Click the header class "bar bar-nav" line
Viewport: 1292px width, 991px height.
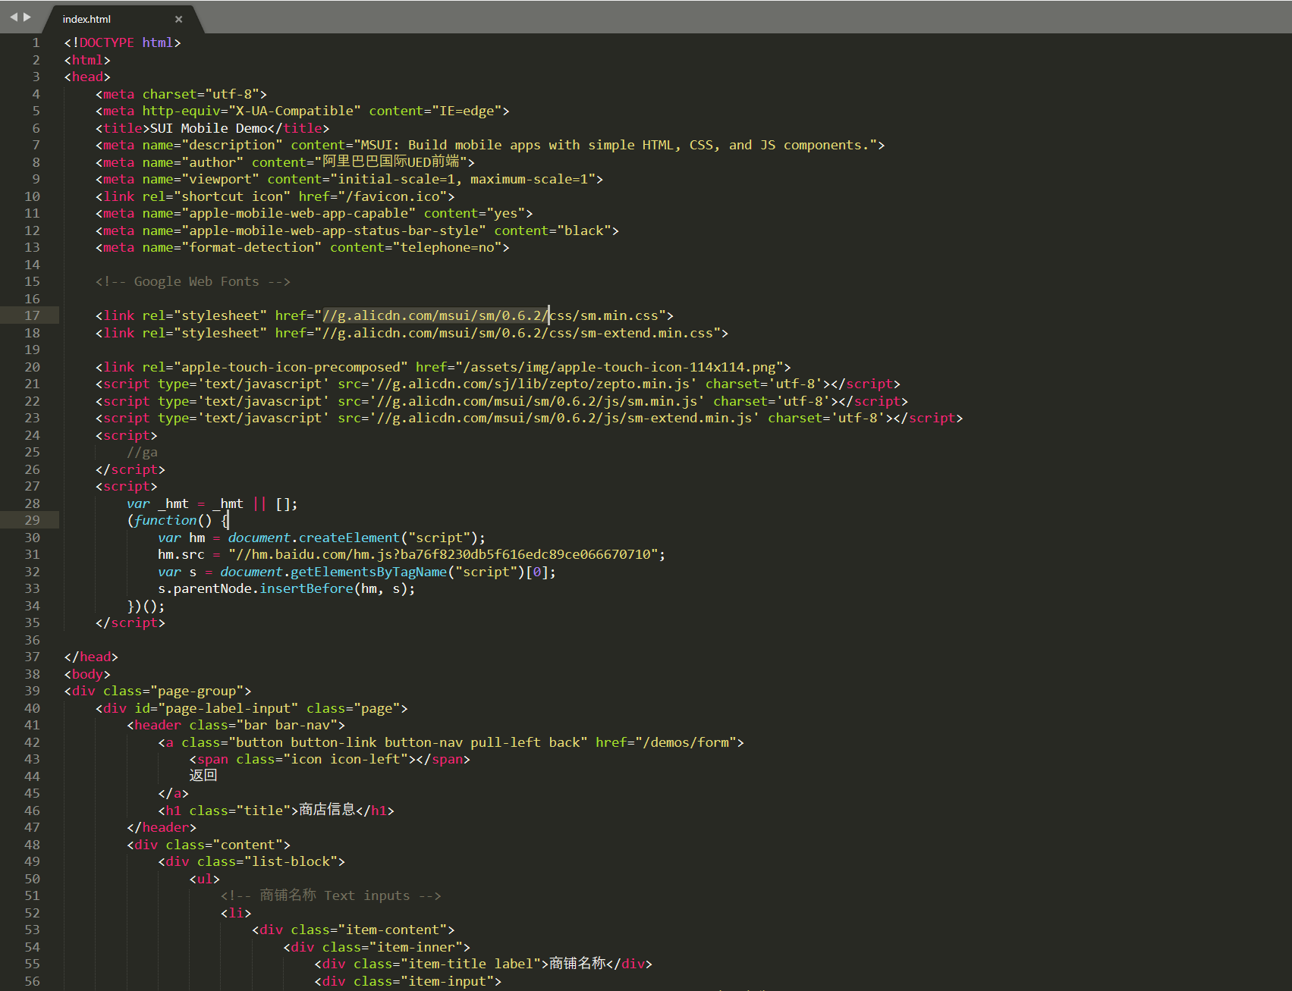[x=236, y=725]
